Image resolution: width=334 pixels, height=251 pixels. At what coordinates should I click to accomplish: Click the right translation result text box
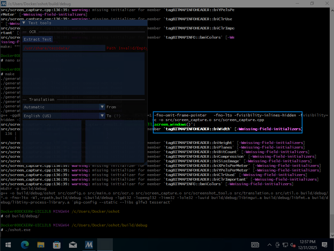point(114,141)
